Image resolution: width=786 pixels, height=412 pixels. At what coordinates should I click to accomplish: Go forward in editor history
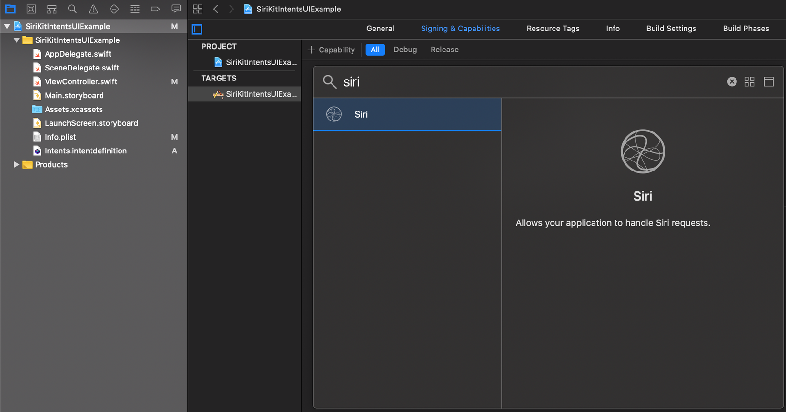tap(232, 9)
